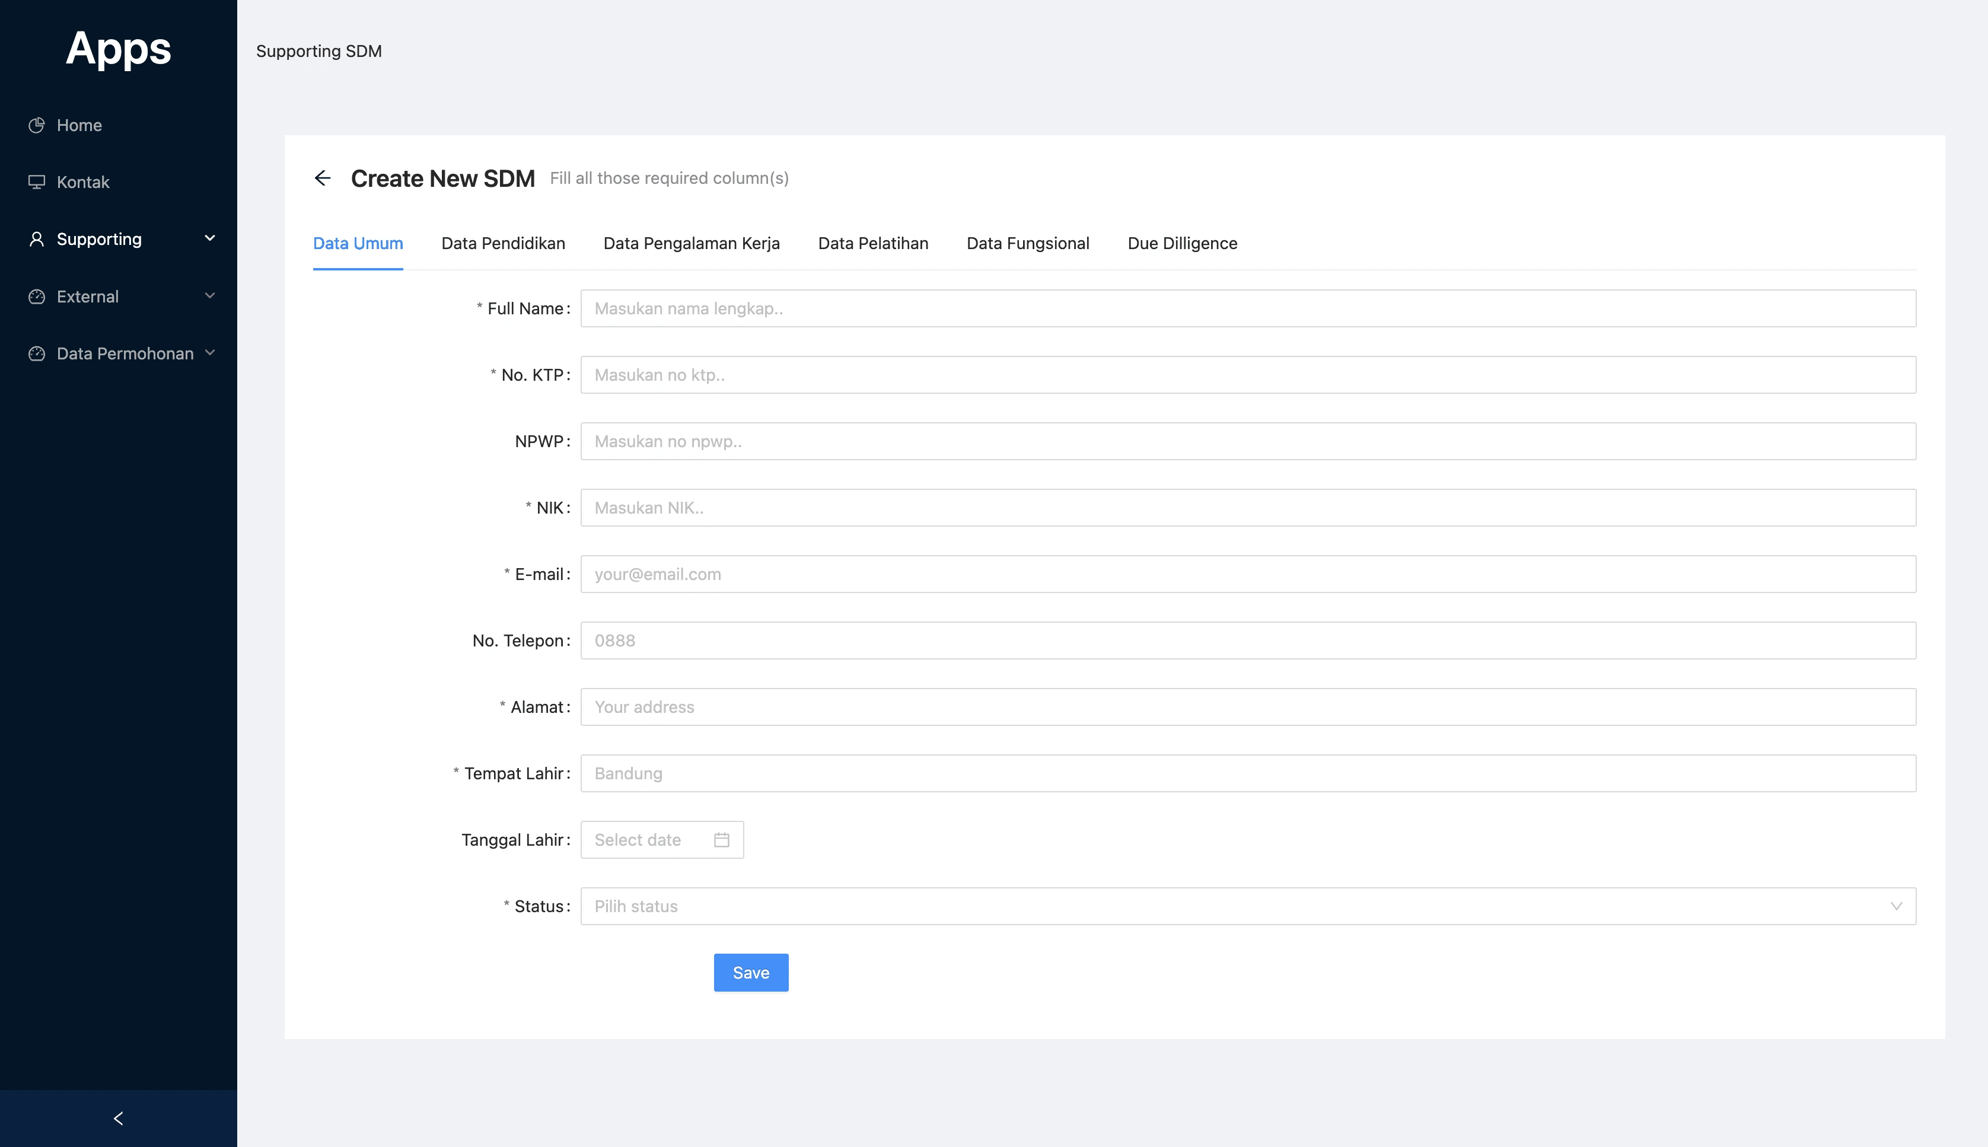The height and width of the screenshot is (1147, 1988).
Task: Click the Home pie chart icon in sidebar
Action: pyautogui.click(x=37, y=125)
